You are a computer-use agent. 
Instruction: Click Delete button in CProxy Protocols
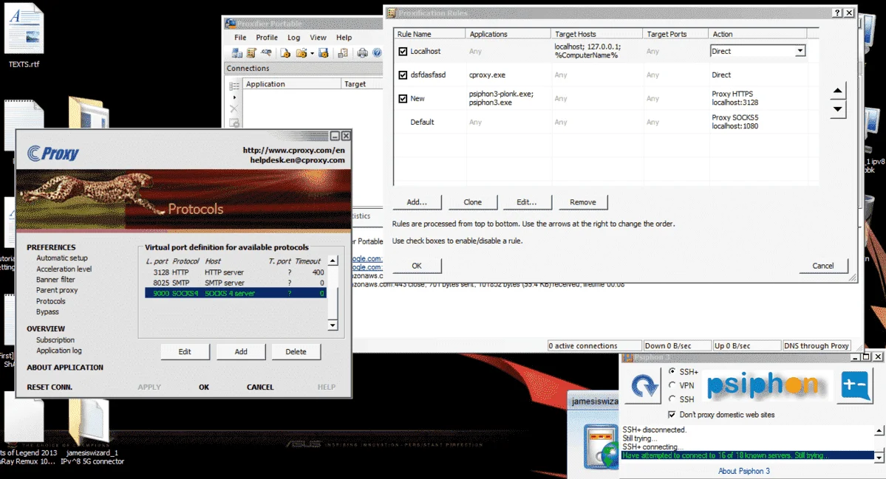pos(296,351)
